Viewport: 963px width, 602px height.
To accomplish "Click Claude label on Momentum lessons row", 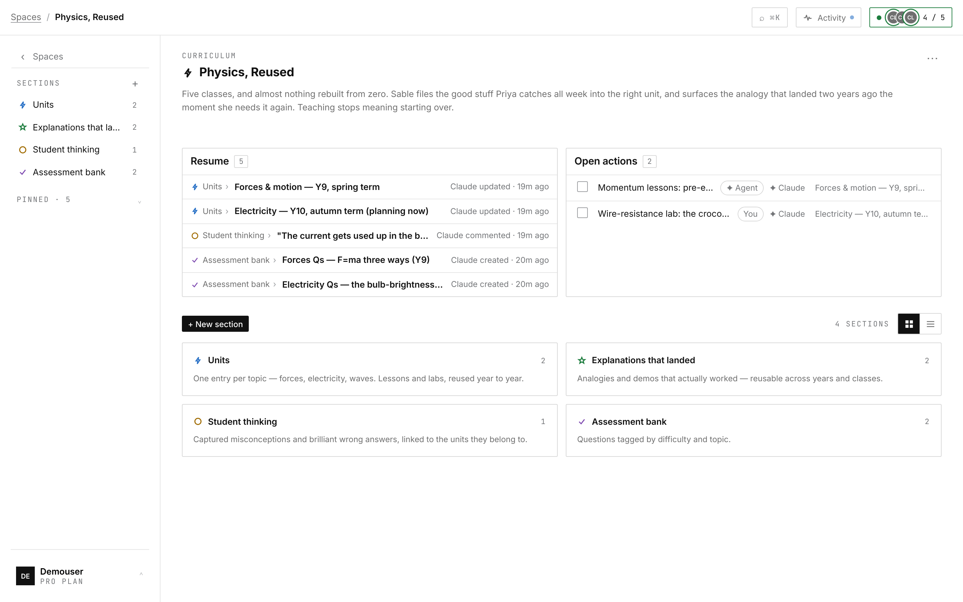I will 787,188.
